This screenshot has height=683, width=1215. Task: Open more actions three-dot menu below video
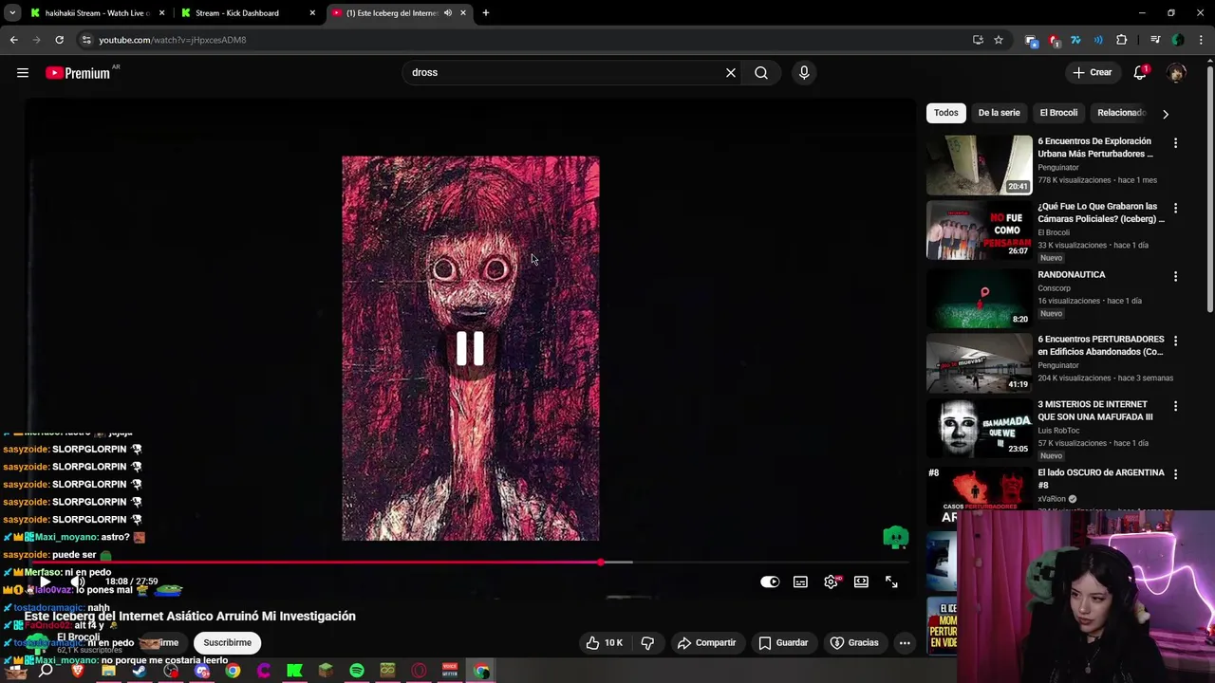click(905, 642)
